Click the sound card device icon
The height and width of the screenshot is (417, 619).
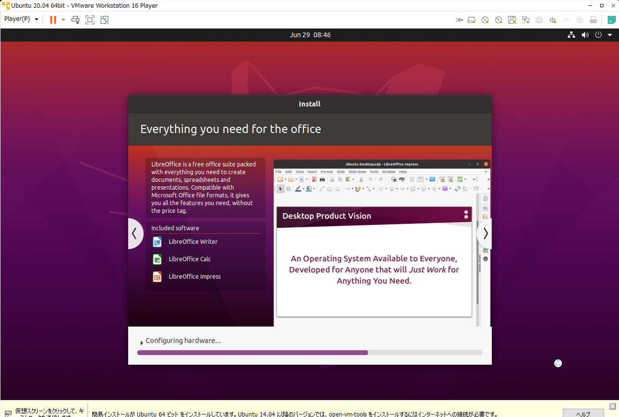coord(553,20)
